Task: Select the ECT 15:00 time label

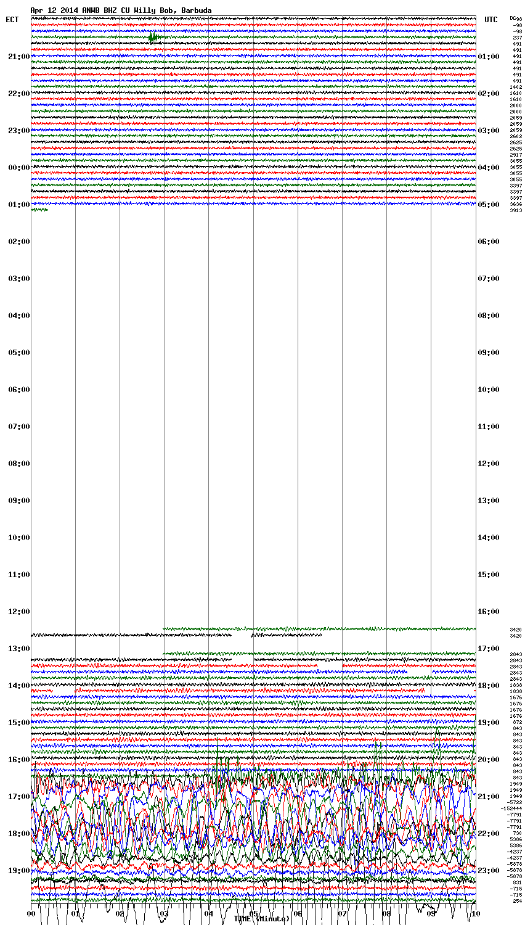Action: (x=19, y=723)
